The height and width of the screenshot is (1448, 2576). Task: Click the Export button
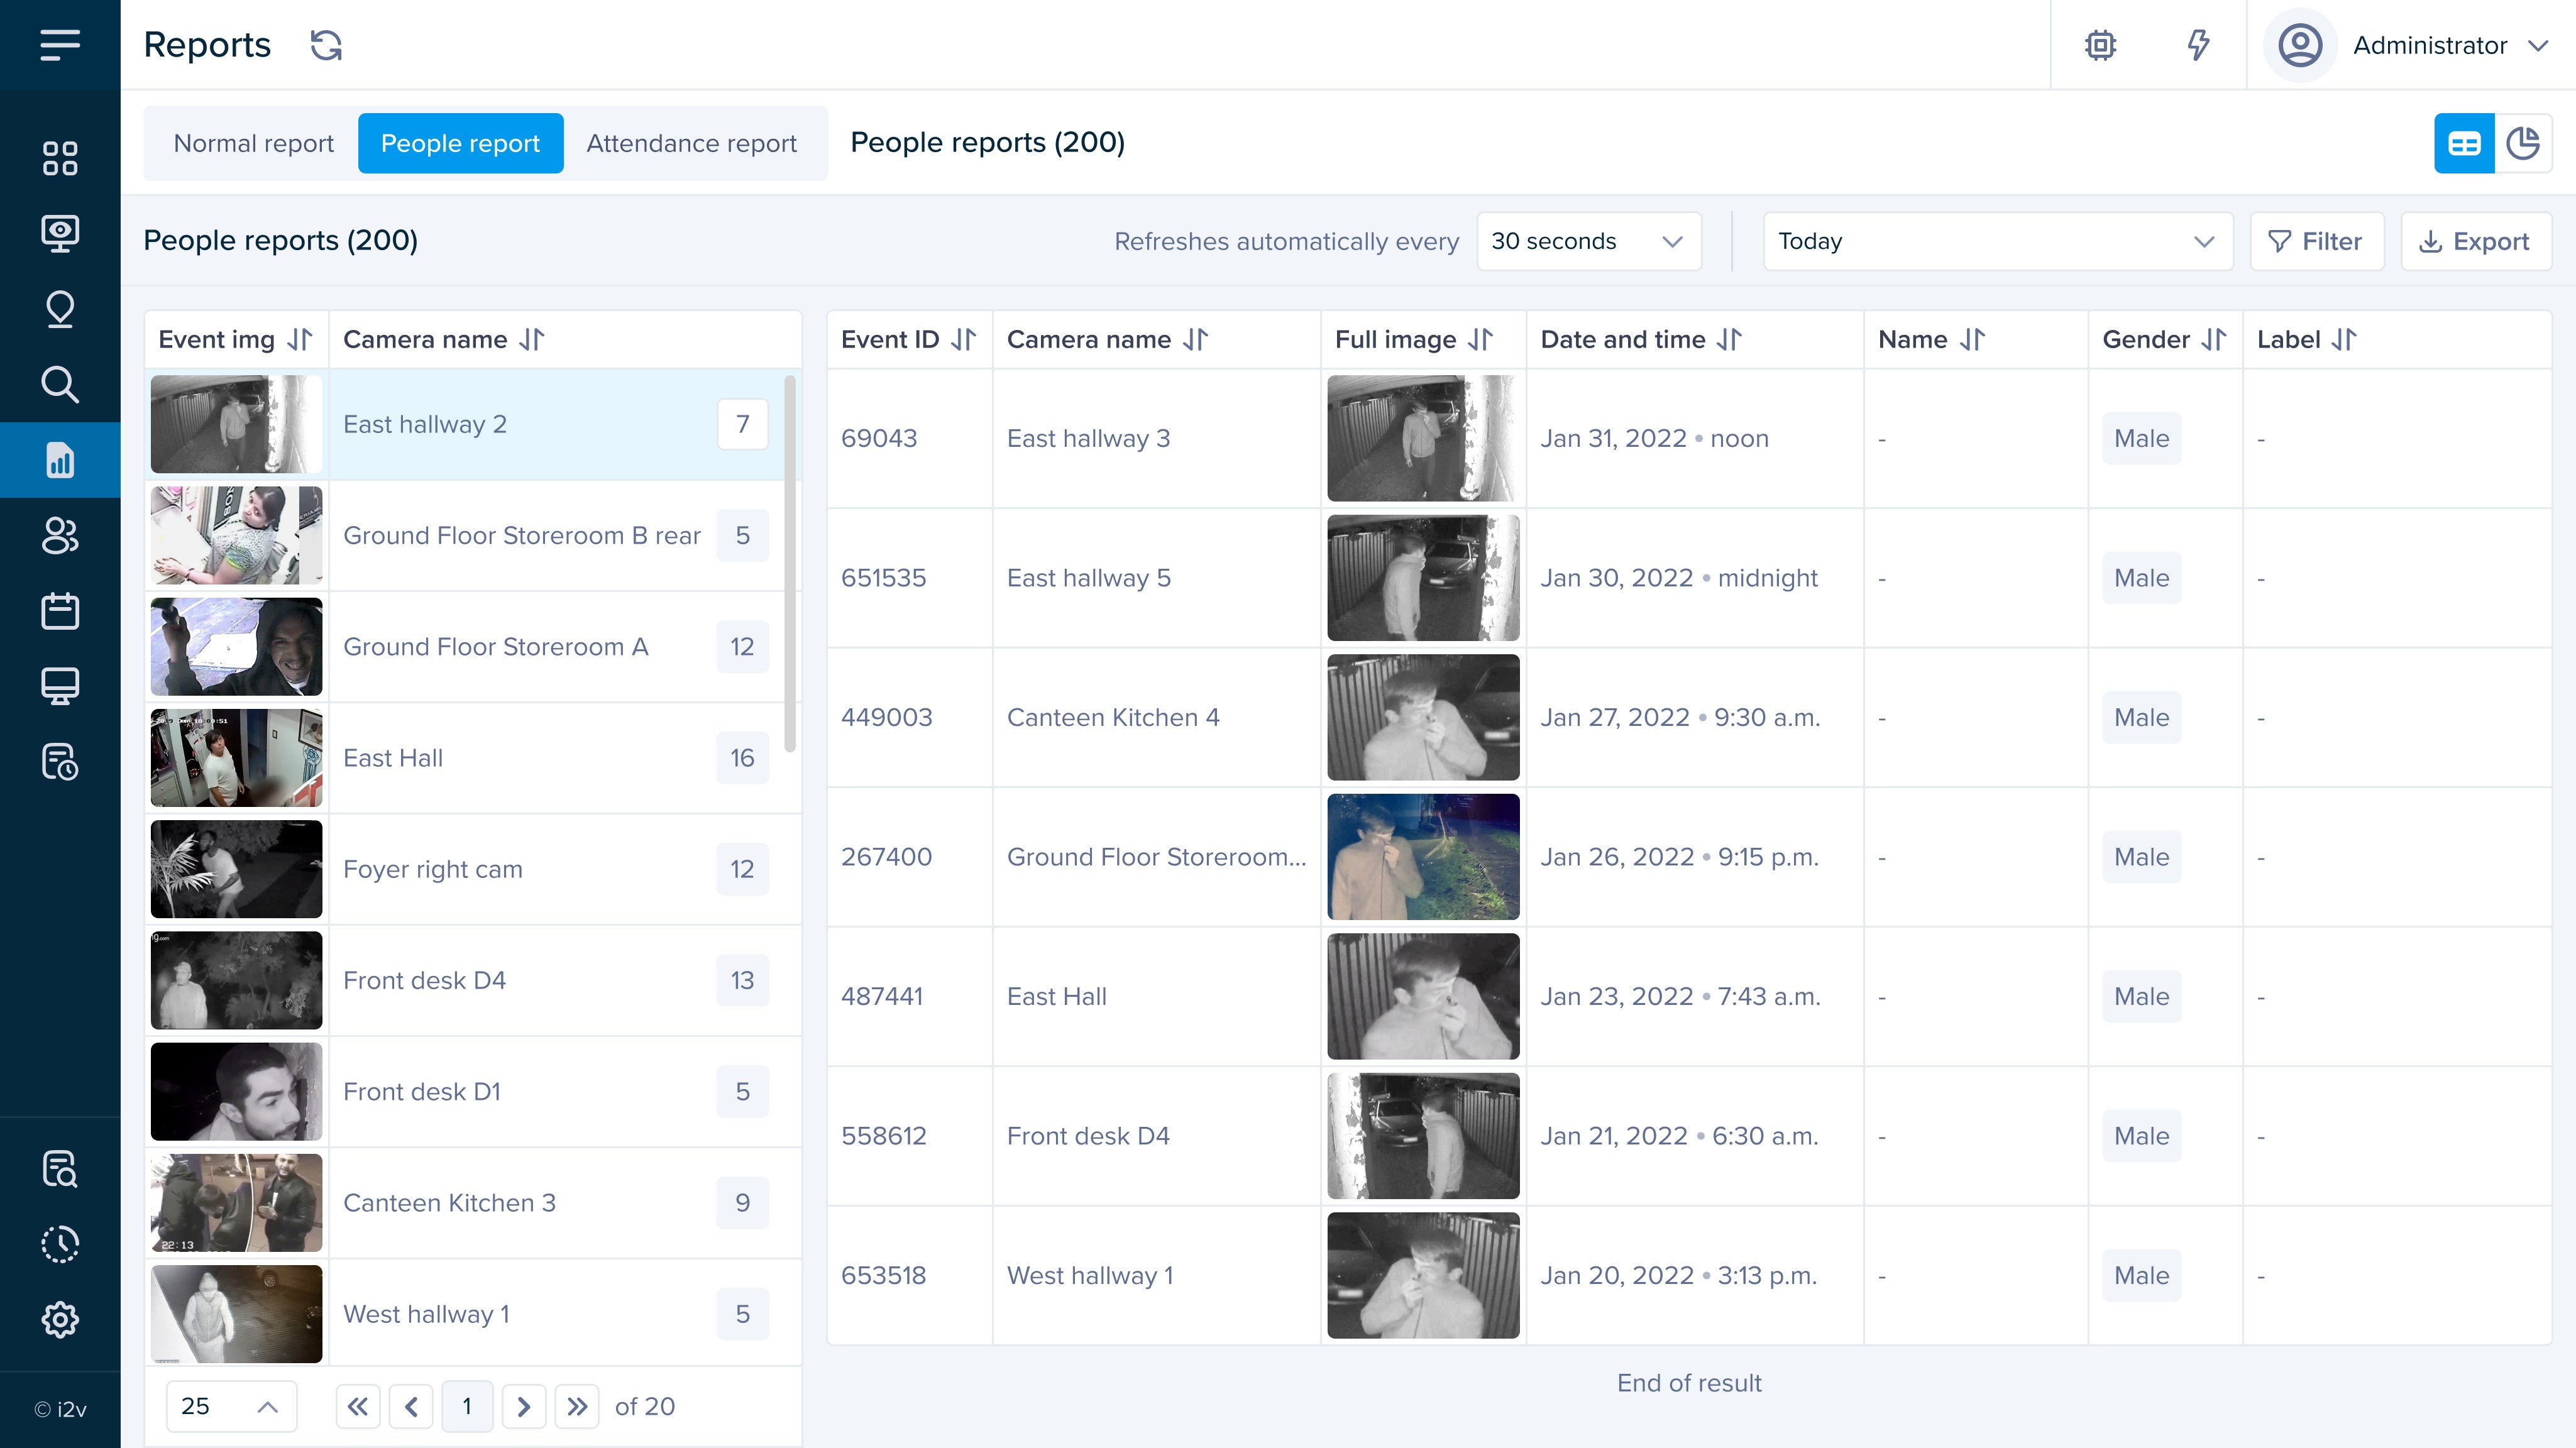[2475, 241]
